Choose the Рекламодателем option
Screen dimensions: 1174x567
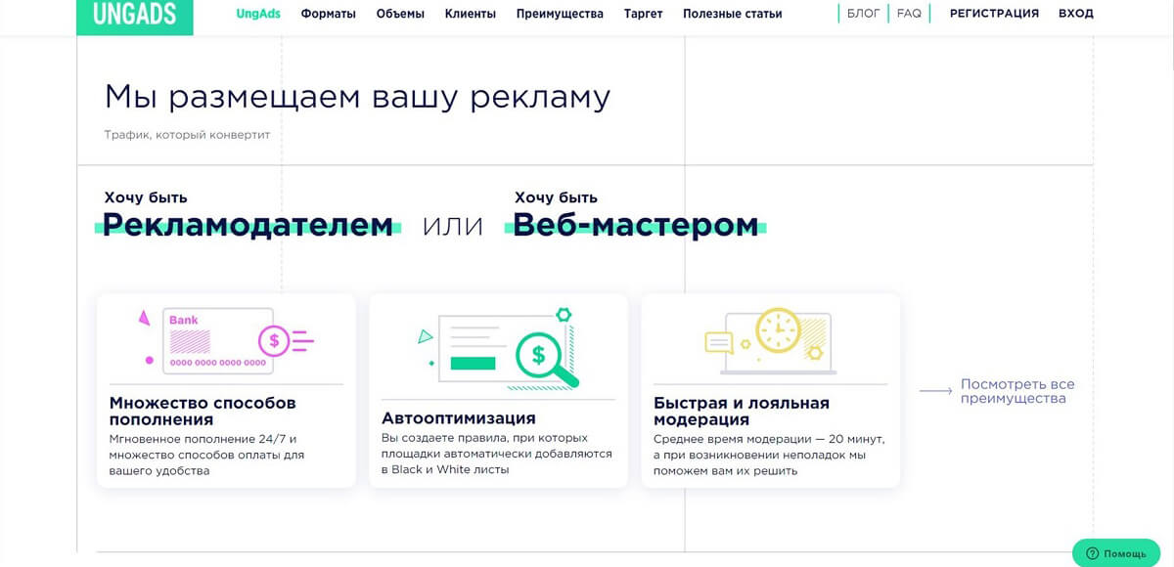coord(248,225)
